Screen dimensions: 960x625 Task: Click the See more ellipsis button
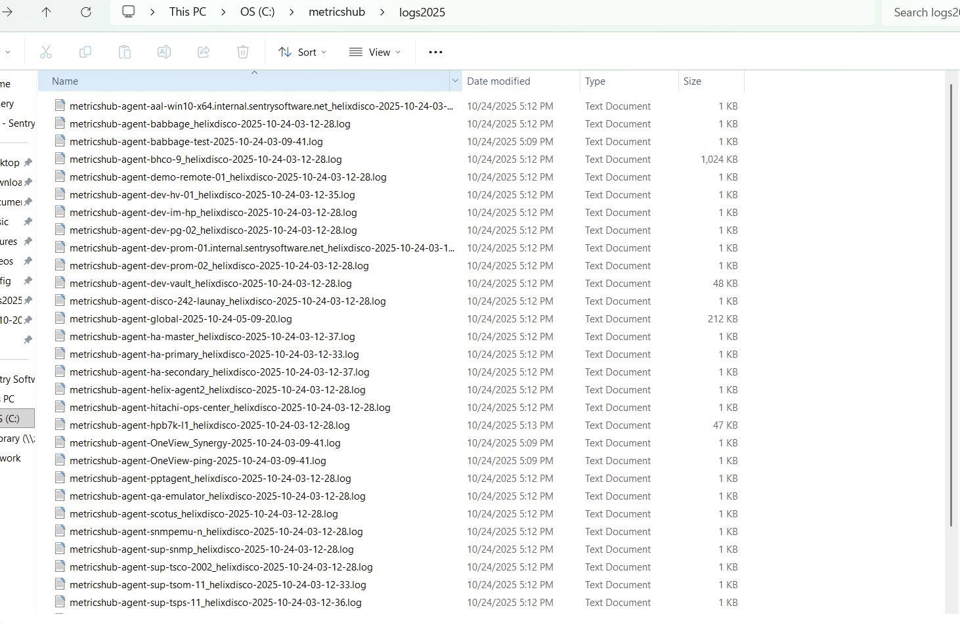point(435,51)
